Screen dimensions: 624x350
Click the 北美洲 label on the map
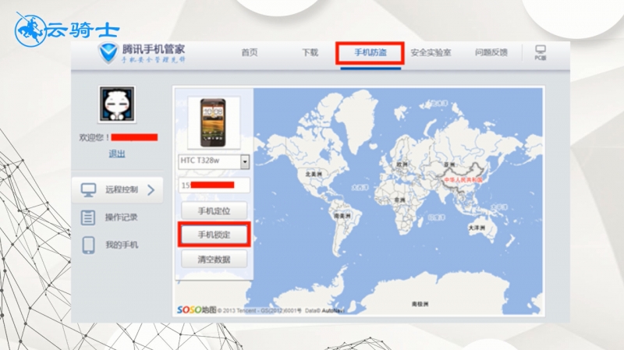click(x=314, y=174)
